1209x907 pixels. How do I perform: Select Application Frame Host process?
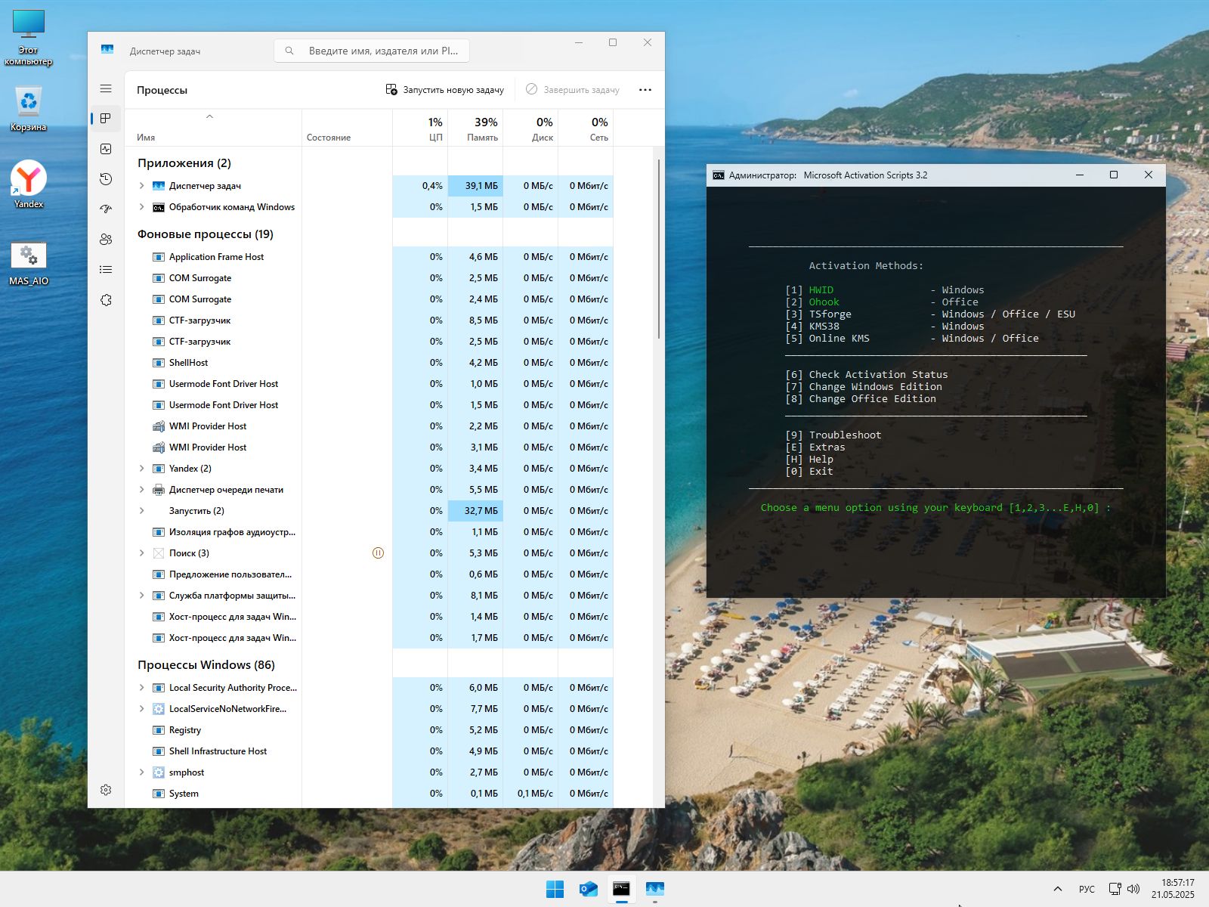[x=369, y=257]
